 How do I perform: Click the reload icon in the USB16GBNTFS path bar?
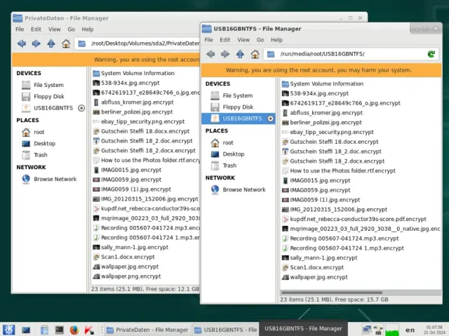coord(431,54)
